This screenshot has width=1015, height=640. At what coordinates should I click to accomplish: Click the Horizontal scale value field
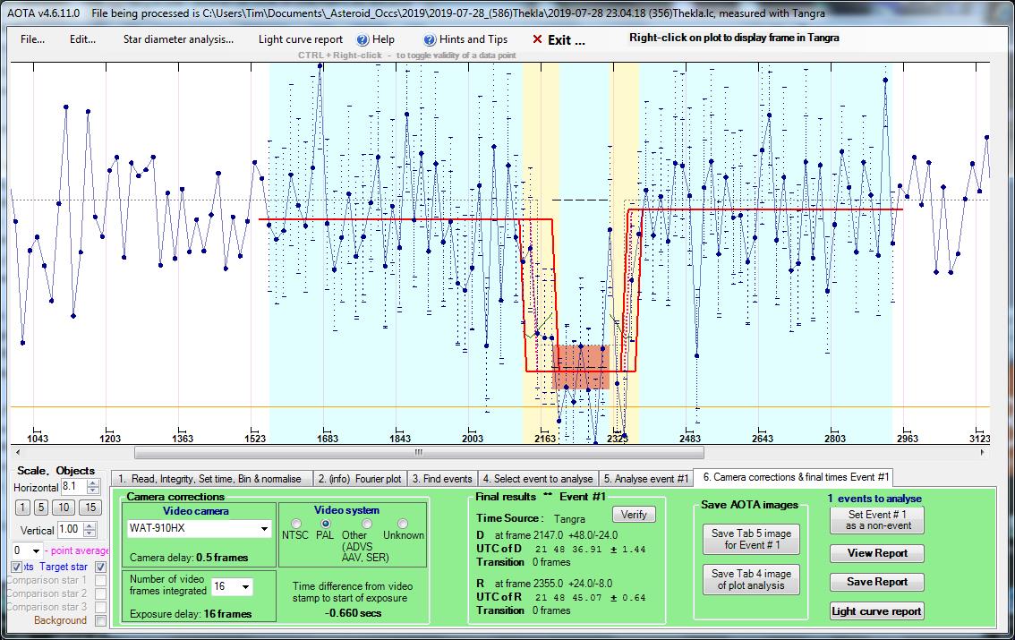click(72, 487)
